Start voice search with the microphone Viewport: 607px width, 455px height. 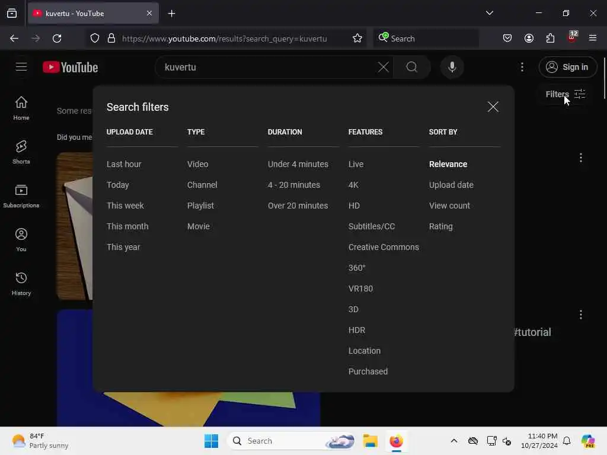pyautogui.click(x=452, y=67)
